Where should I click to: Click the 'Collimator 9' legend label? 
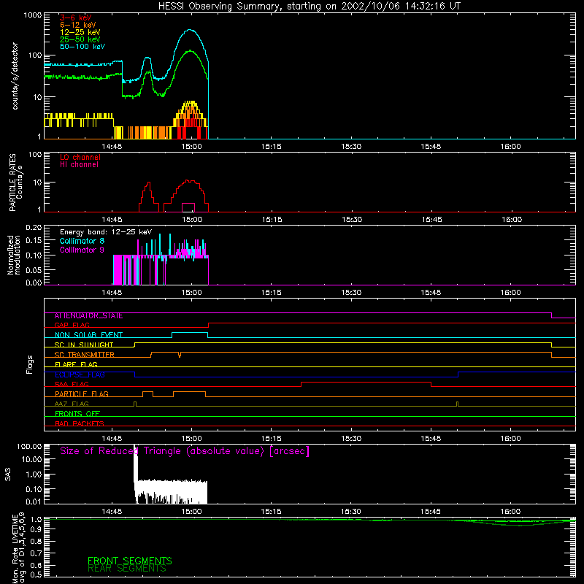point(82,250)
